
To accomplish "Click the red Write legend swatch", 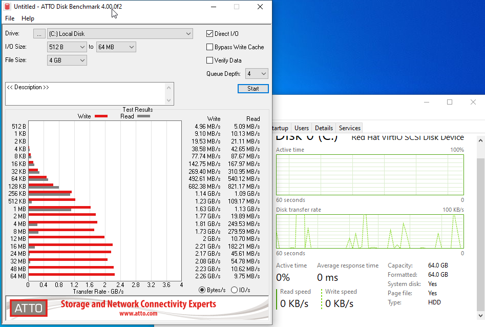I will click(101, 116).
